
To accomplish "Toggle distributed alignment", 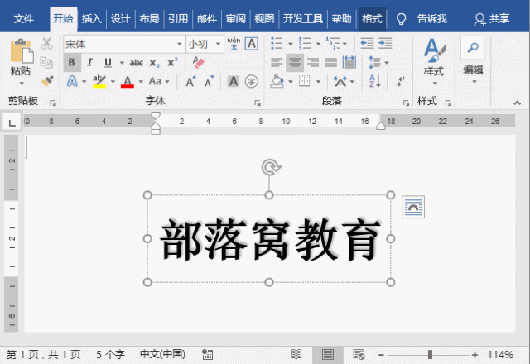I will coord(349,63).
